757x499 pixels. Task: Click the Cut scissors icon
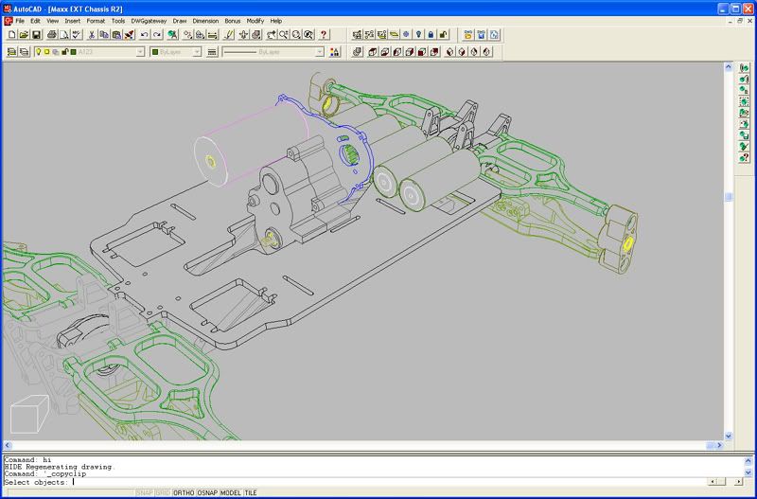click(x=92, y=35)
